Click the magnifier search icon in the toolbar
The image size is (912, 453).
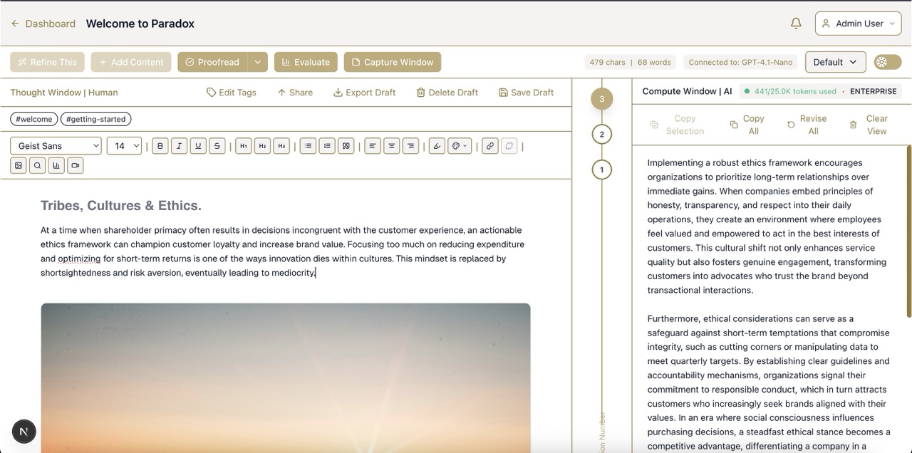pos(38,165)
